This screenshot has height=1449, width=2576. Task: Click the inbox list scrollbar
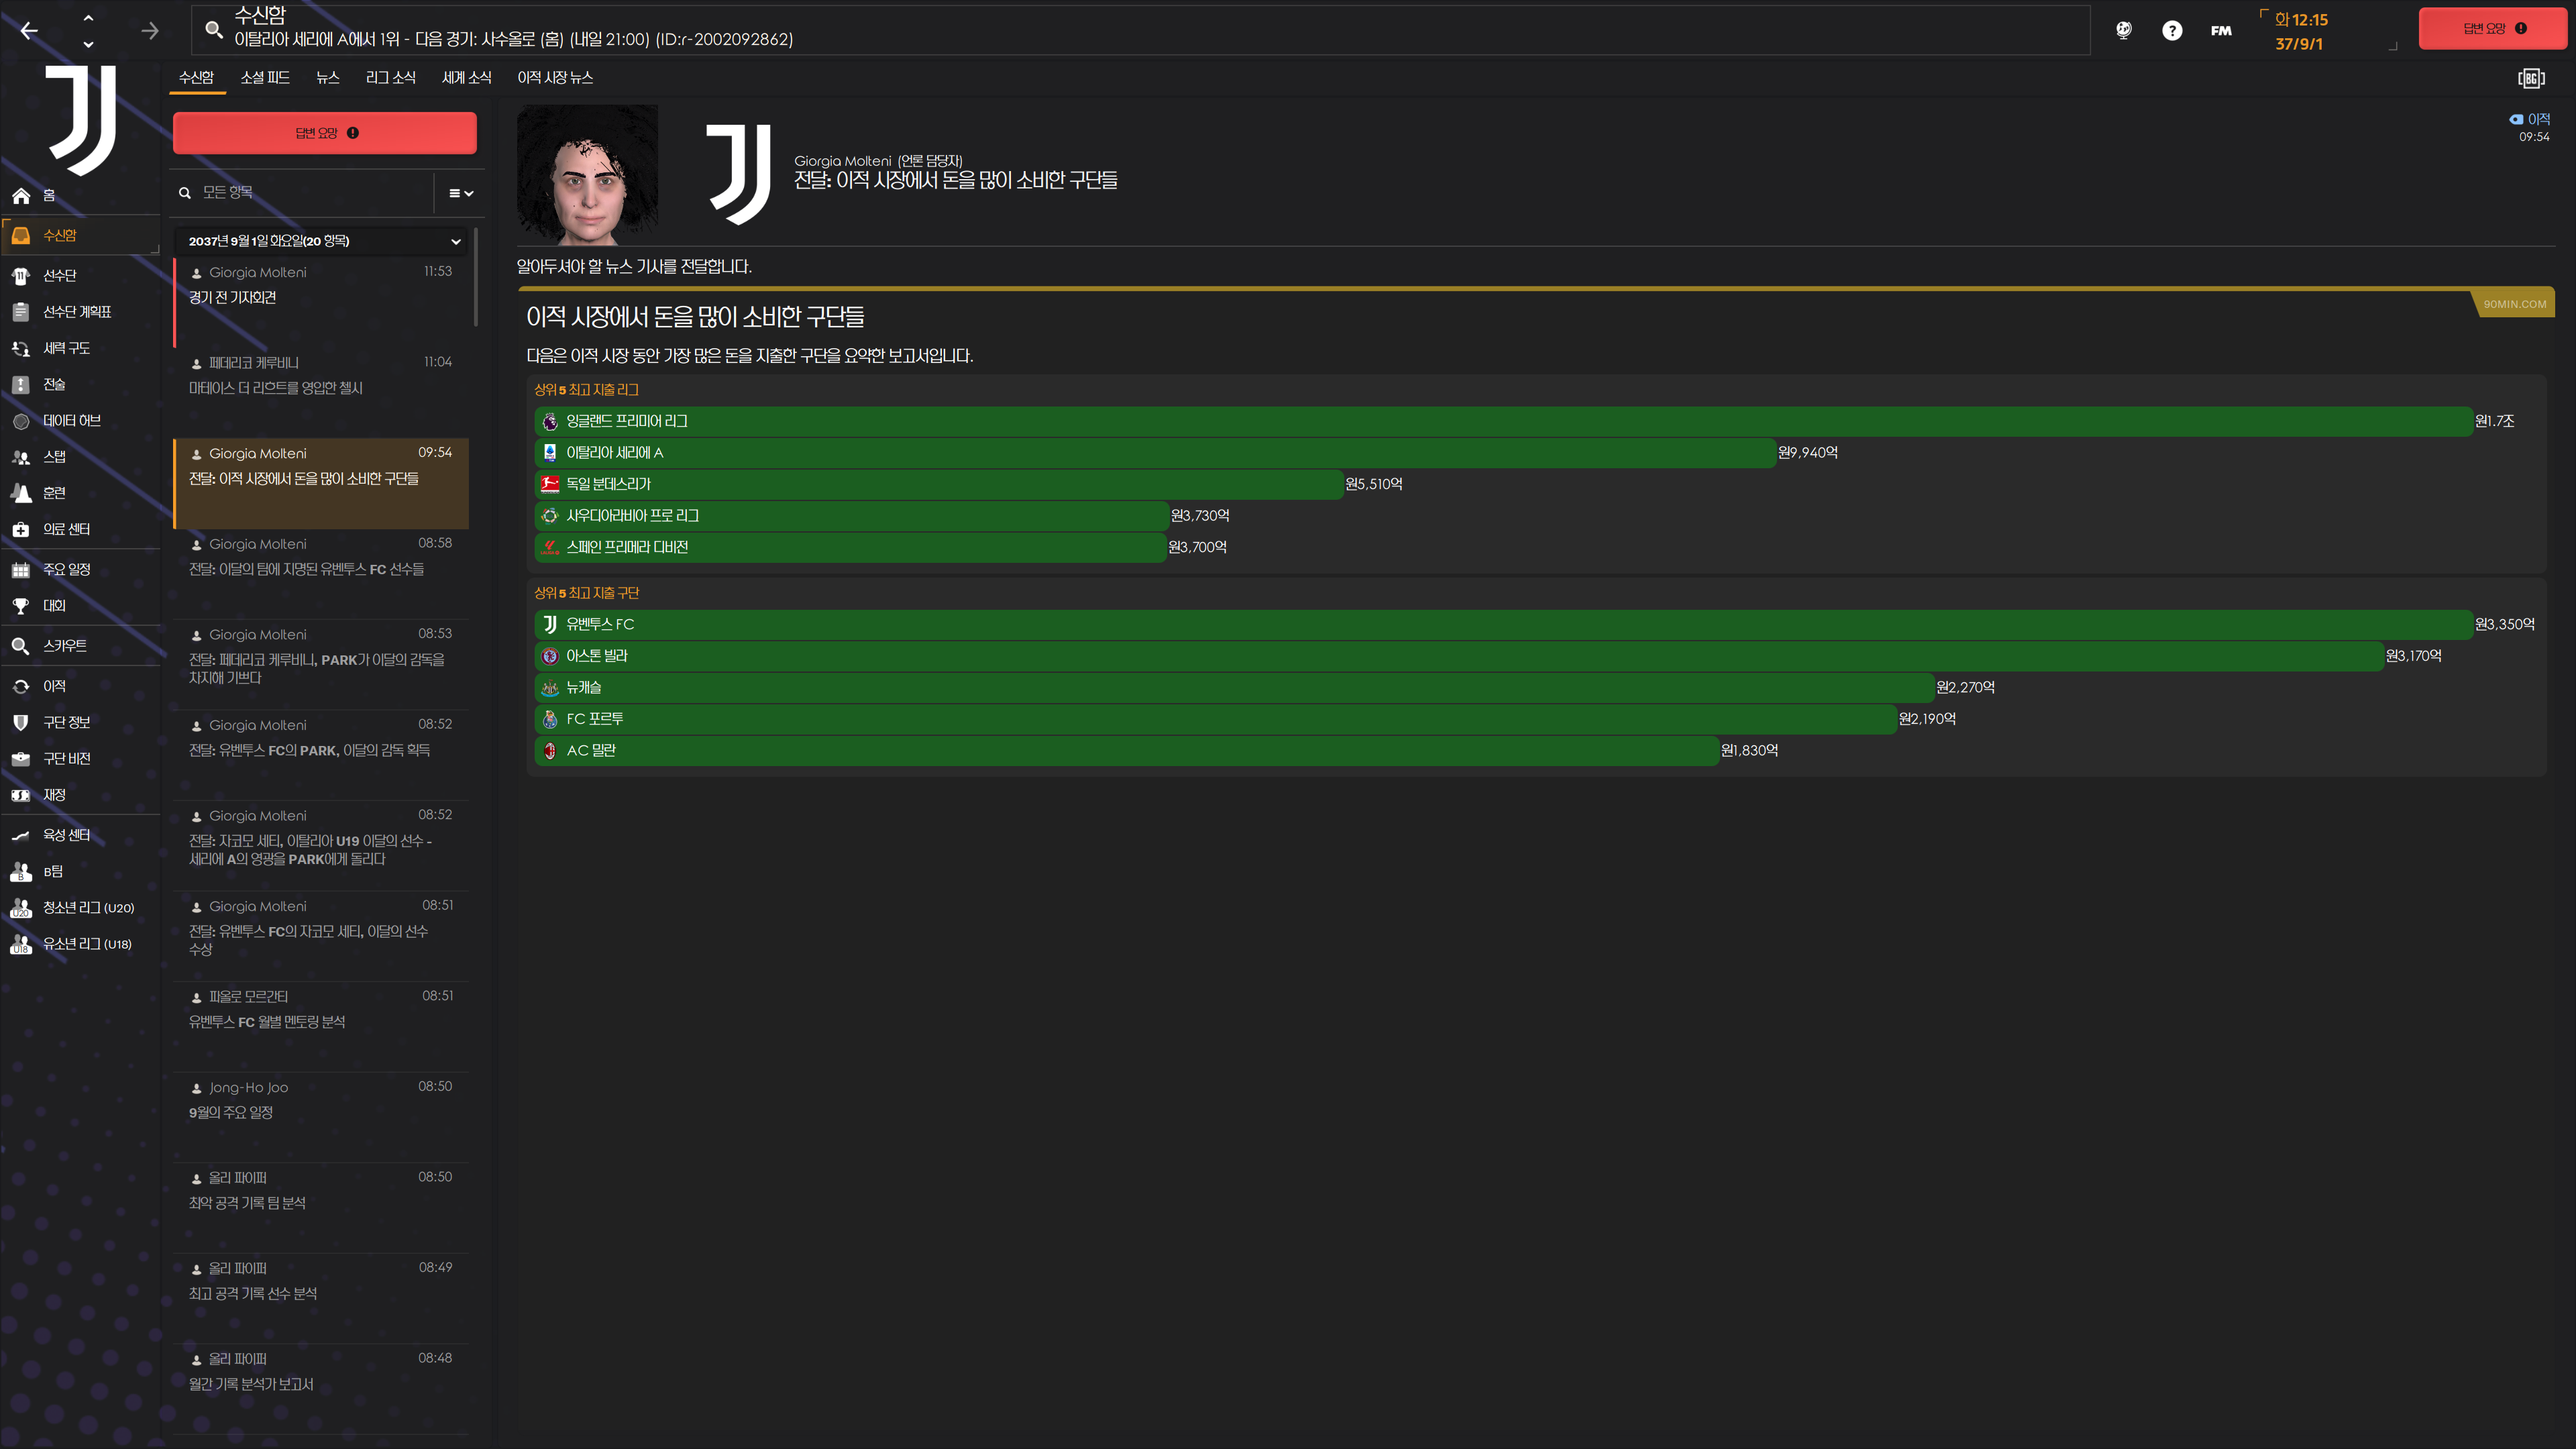(476, 276)
